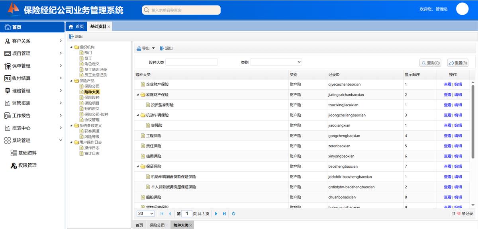Click the 查询(Q) button
The height and width of the screenshot is (229, 478).
pos(430,63)
